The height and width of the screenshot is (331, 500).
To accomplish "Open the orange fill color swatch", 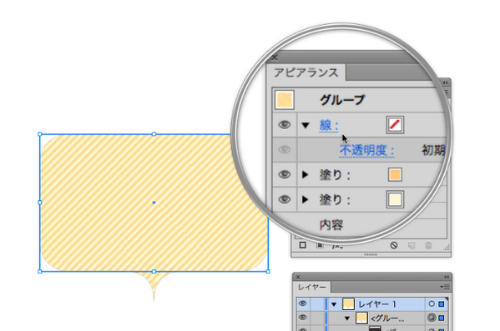I will click(395, 174).
